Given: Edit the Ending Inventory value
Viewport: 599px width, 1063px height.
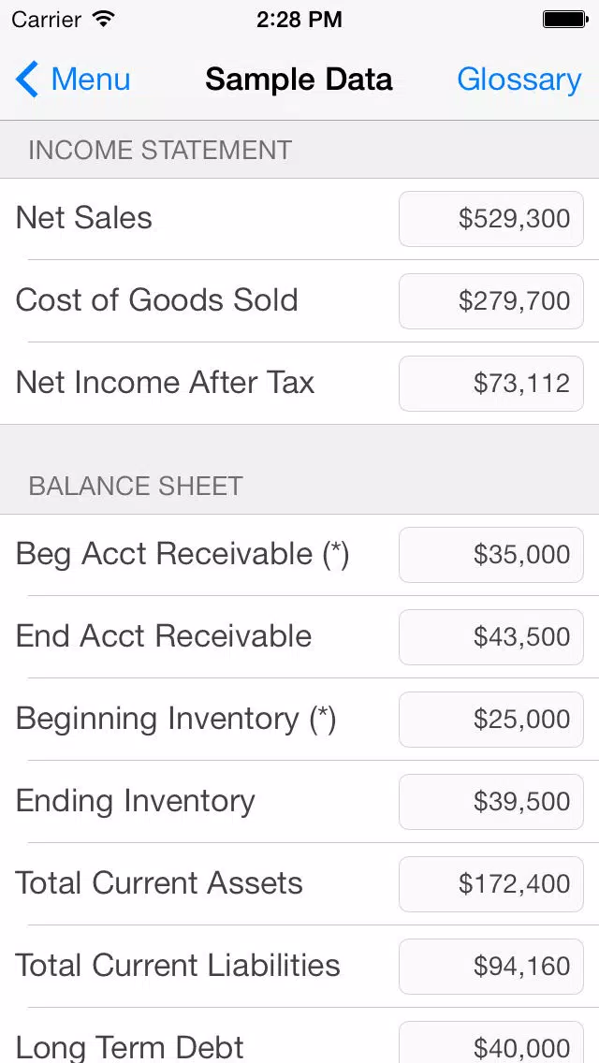Looking at the screenshot, I should tap(491, 802).
